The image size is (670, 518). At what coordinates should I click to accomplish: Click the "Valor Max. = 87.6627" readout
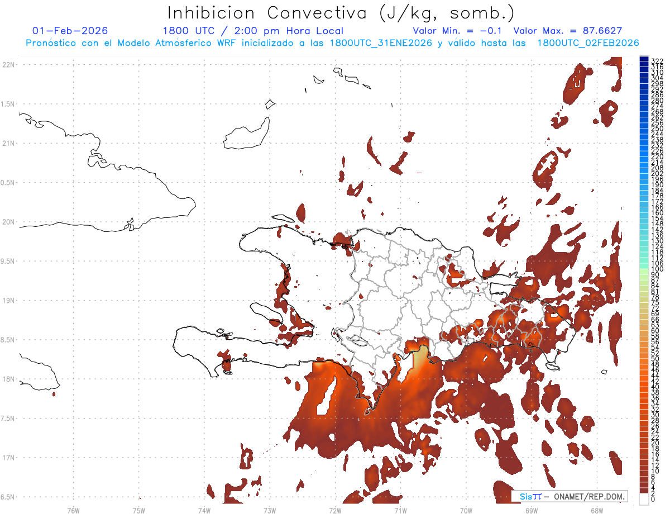567,31
